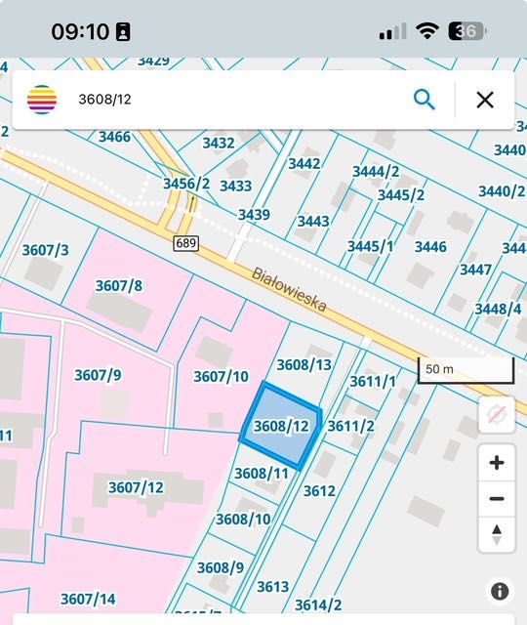Tap the 50 m scale bar
The image size is (527, 625).
[466, 370]
